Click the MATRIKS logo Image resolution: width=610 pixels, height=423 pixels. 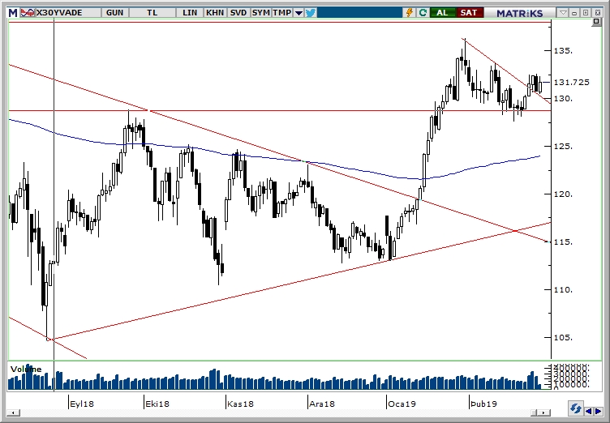pos(519,13)
